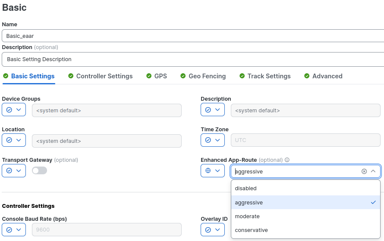The height and width of the screenshot is (241, 384).
Task: Click the default scope icon for Time Zone
Action: coord(208,140)
